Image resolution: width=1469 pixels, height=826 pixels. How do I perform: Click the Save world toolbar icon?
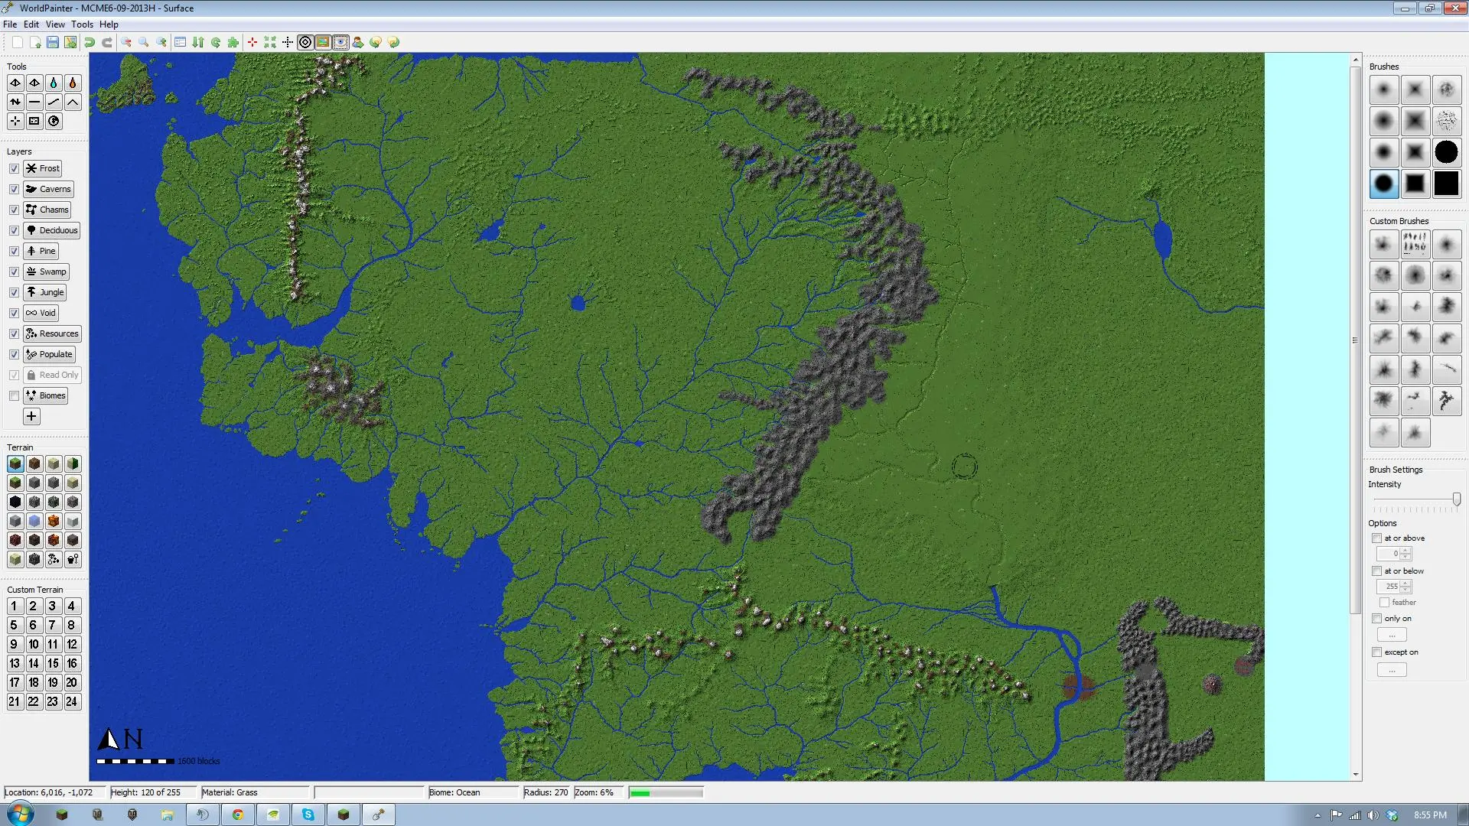(x=53, y=42)
